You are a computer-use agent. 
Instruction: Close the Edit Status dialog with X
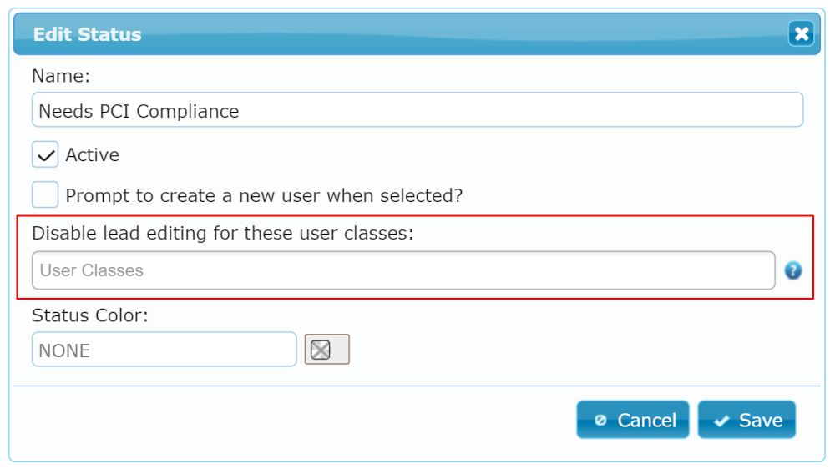click(801, 34)
